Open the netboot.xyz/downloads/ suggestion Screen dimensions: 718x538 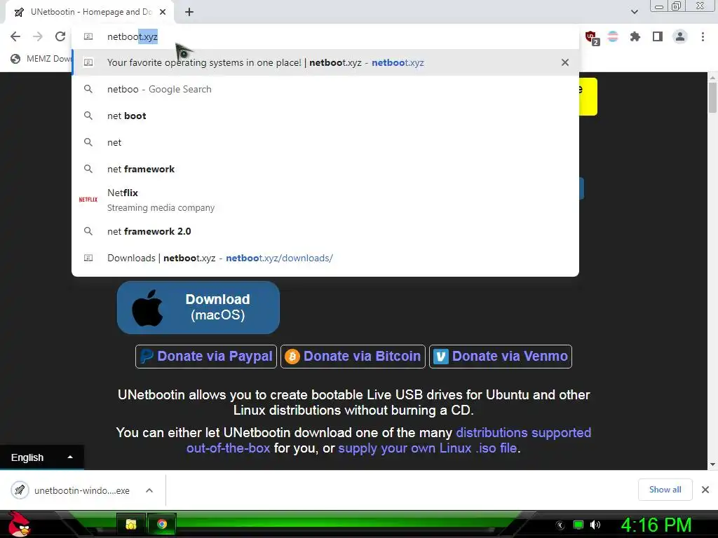pyautogui.click(x=325, y=258)
